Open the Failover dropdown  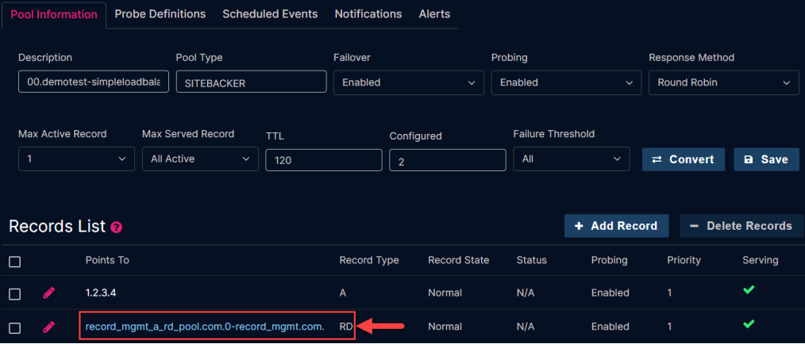[x=408, y=82]
